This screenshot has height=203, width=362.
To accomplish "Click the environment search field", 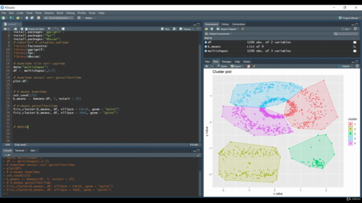I will pyautogui.click(x=346, y=34).
